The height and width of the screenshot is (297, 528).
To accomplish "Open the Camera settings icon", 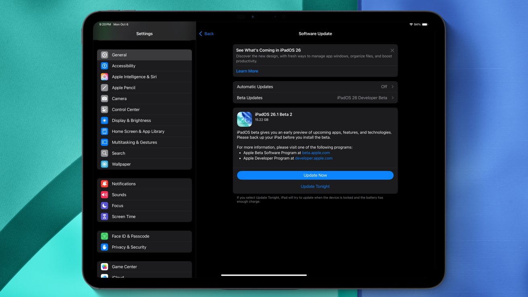I will (x=105, y=99).
